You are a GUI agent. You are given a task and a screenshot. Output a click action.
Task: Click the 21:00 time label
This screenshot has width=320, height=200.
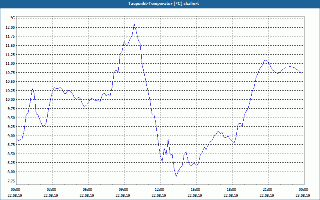pos(268,190)
